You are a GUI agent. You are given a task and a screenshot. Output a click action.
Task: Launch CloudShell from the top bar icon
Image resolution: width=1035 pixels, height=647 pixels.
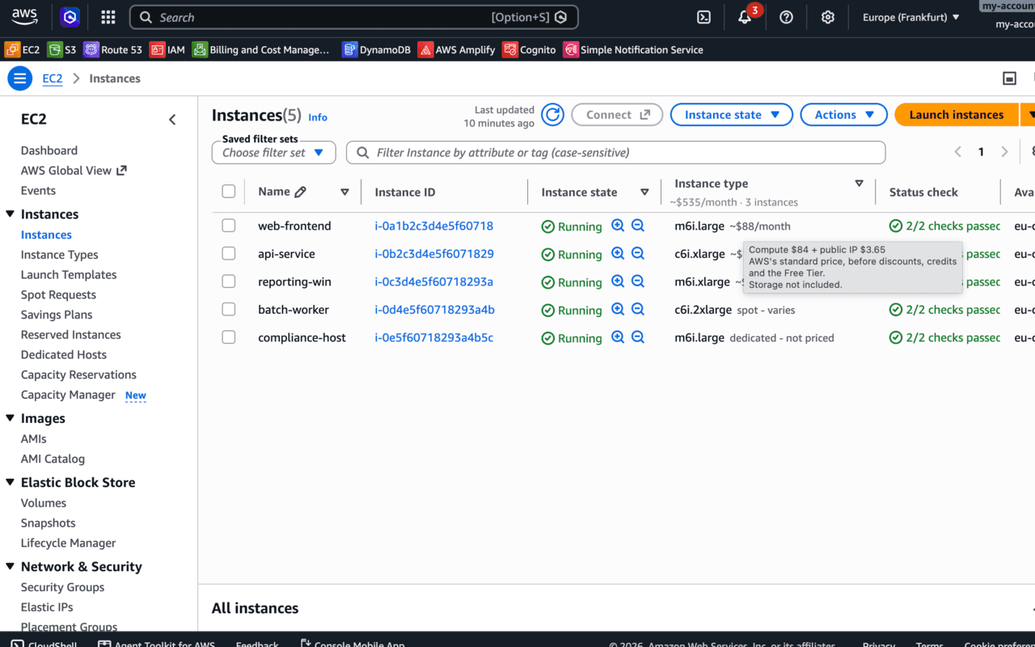point(703,17)
